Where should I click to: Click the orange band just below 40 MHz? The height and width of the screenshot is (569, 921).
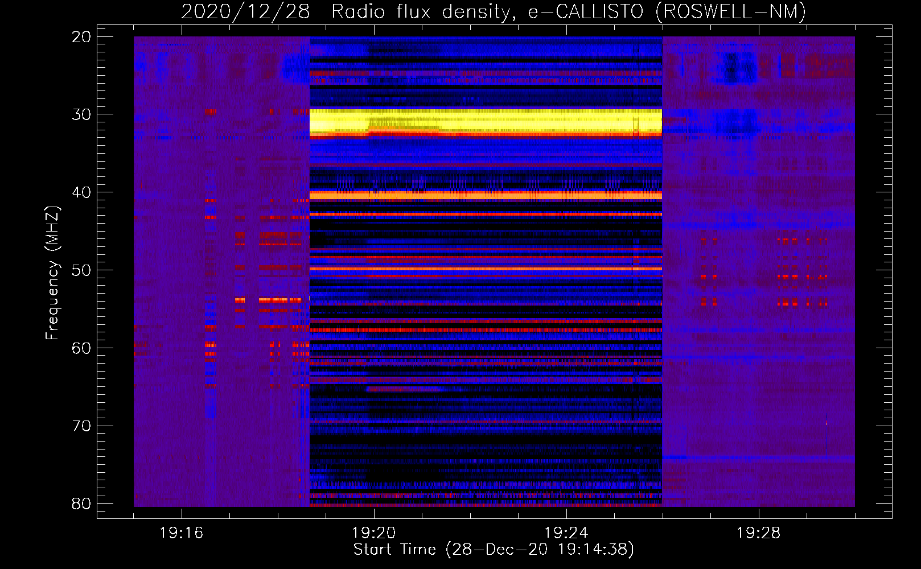486,195
